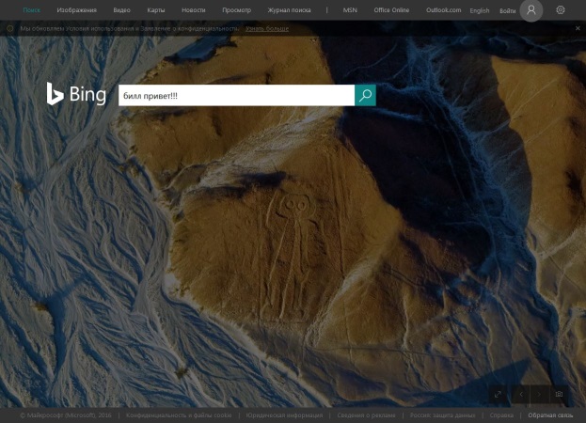Open the Изображения tab

(x=75, y=10)
